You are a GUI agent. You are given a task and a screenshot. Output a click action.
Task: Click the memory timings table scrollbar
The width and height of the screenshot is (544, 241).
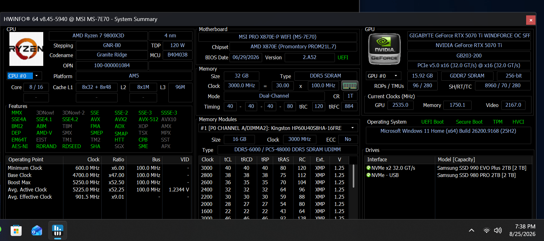pos(354,176)
